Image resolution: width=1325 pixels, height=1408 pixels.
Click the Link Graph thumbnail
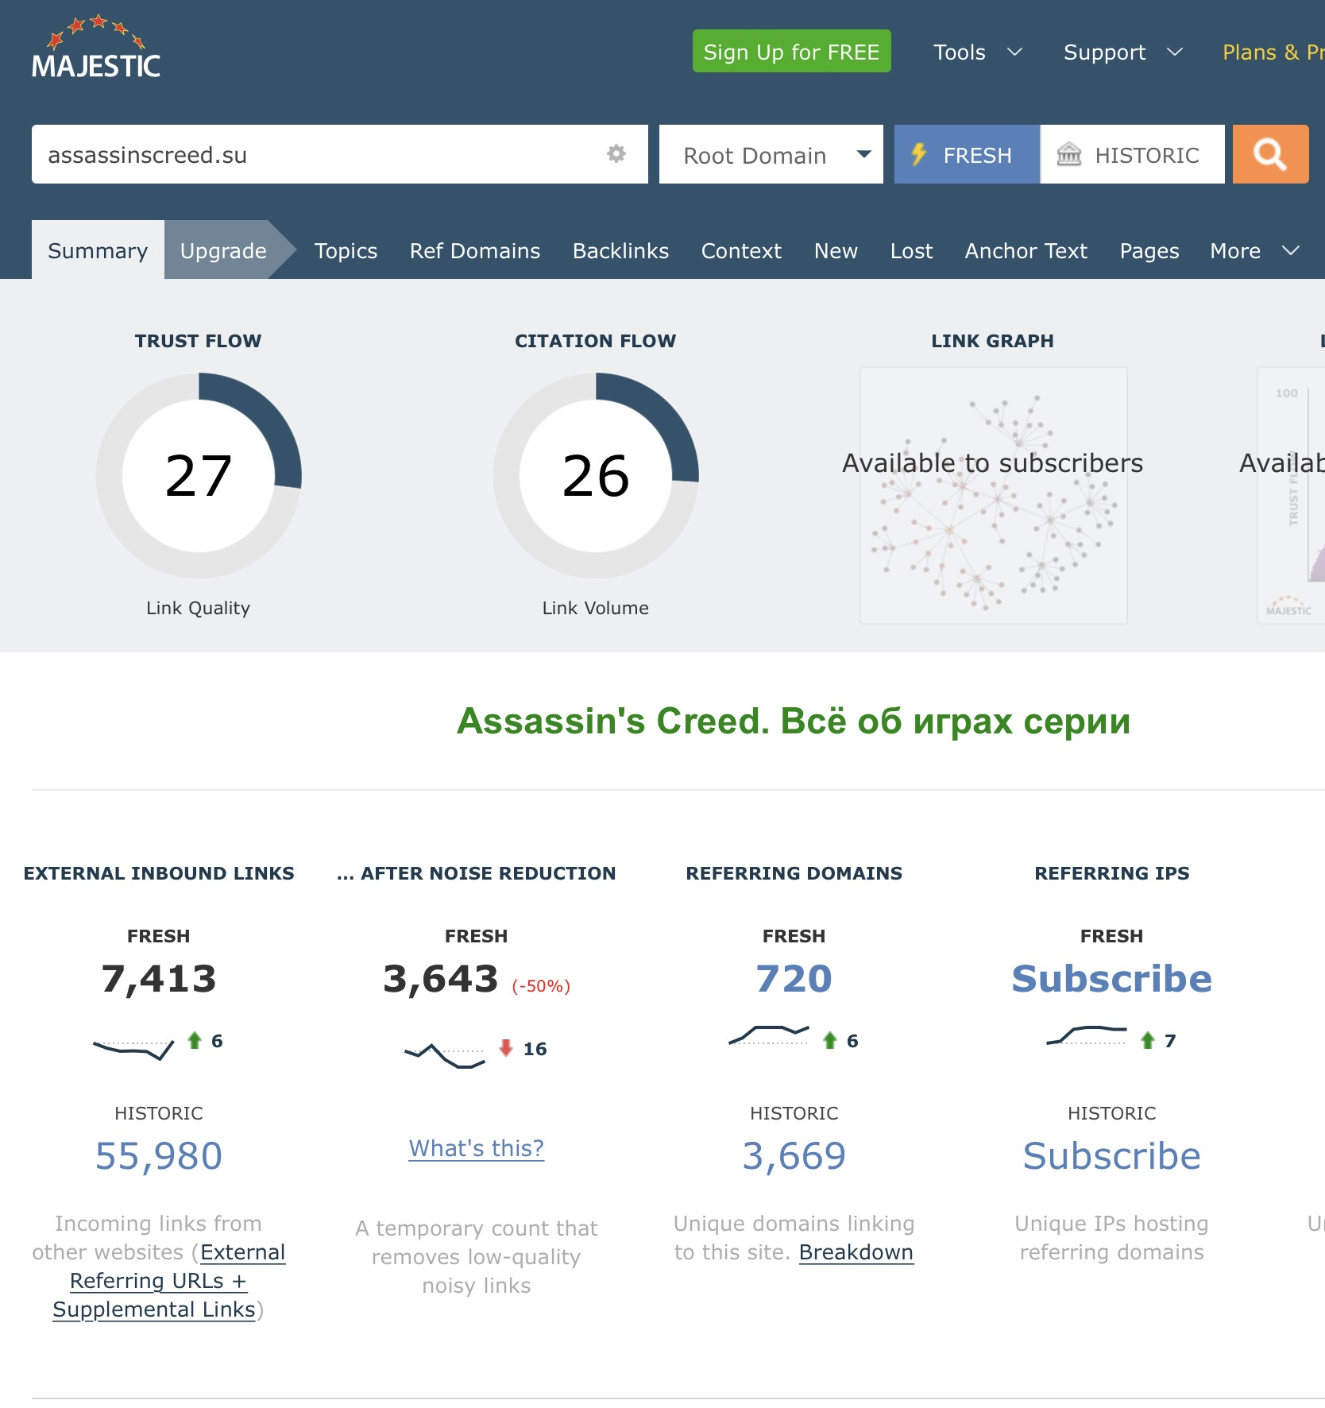tap(993, 495)
